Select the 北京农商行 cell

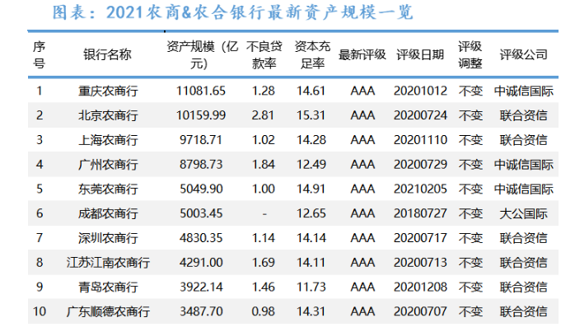[x=108, y=115]
